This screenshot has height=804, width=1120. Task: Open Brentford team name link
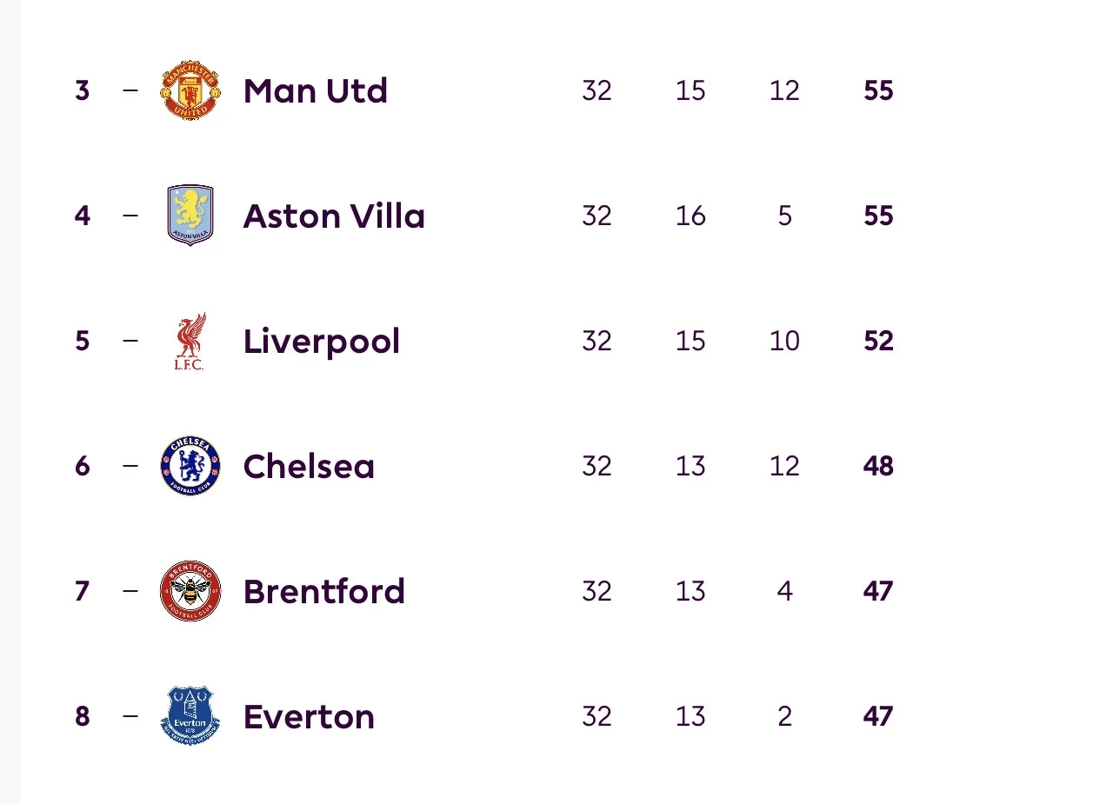pos(324,591)
